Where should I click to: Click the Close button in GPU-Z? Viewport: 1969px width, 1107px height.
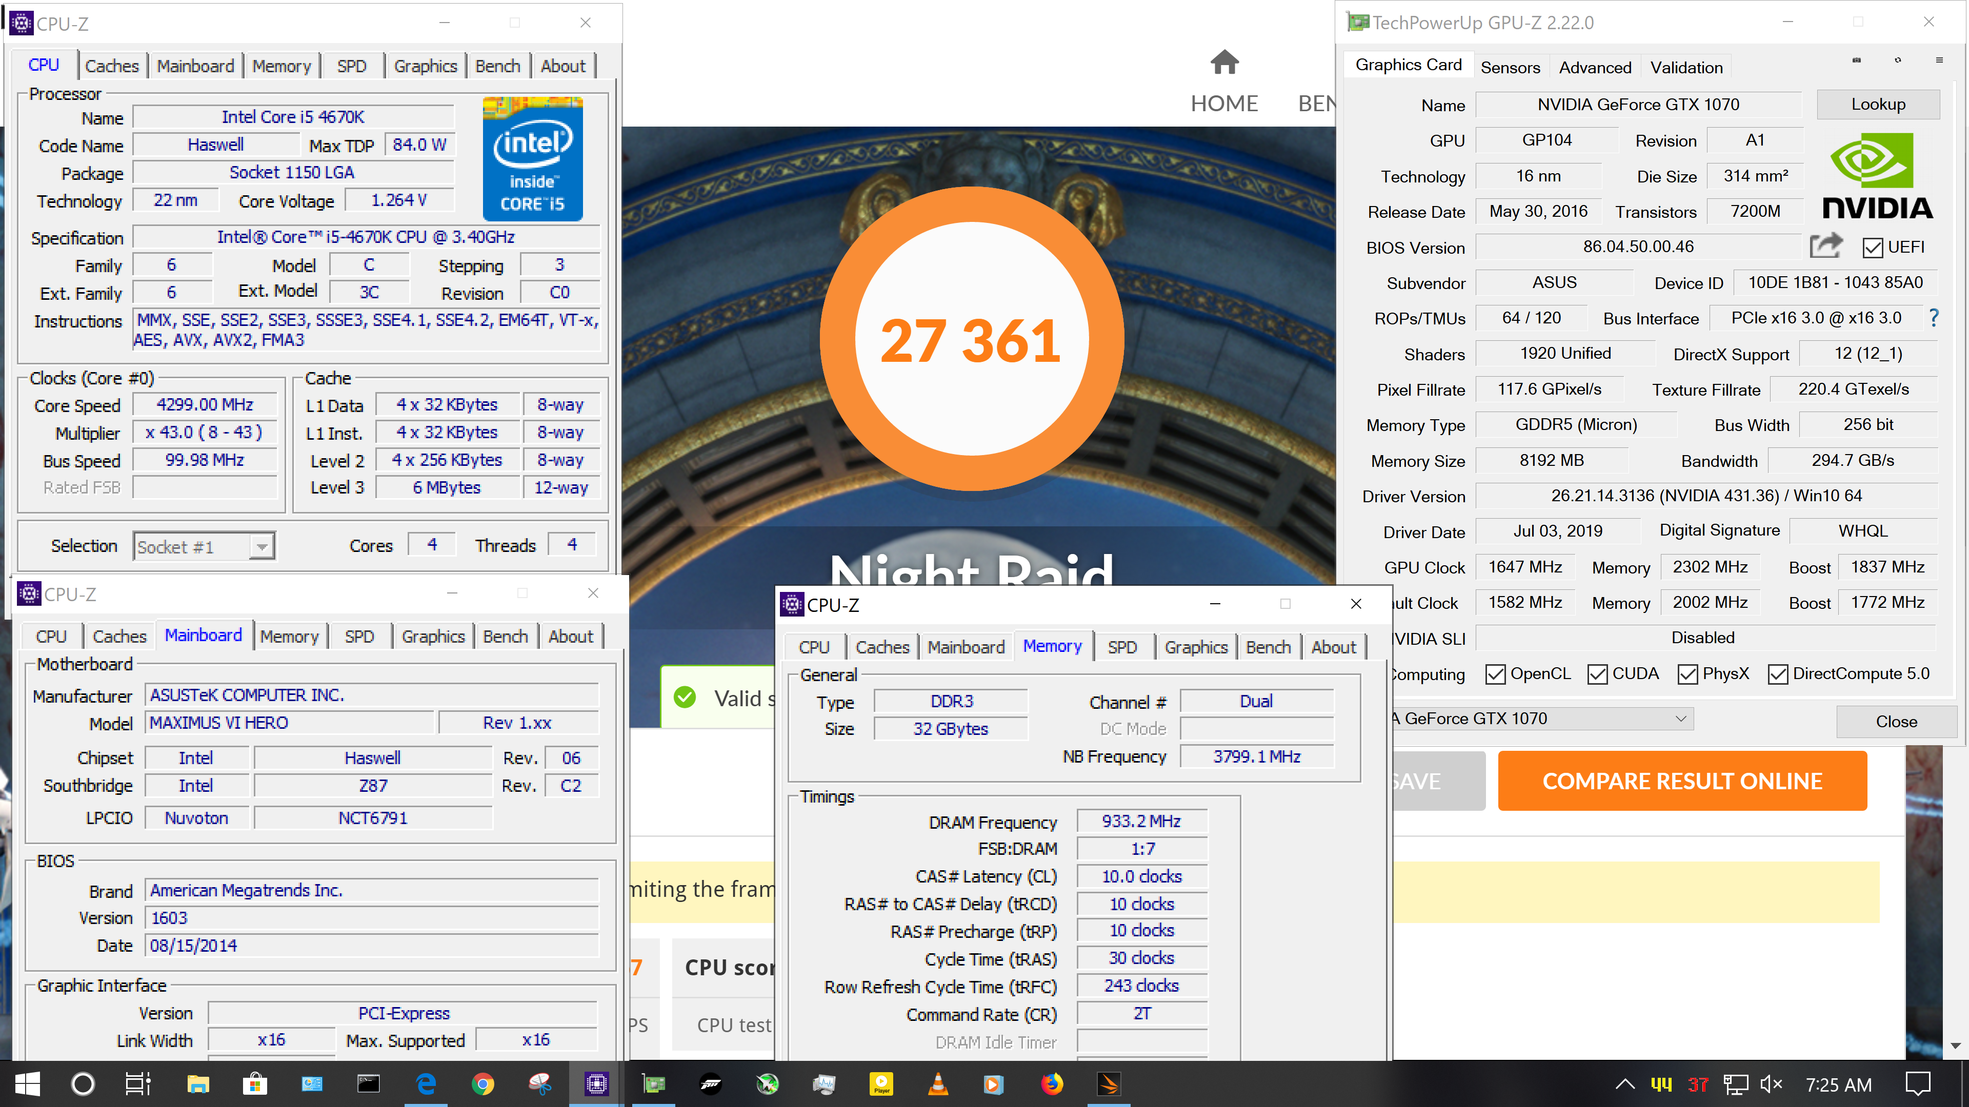point(1896,721)
